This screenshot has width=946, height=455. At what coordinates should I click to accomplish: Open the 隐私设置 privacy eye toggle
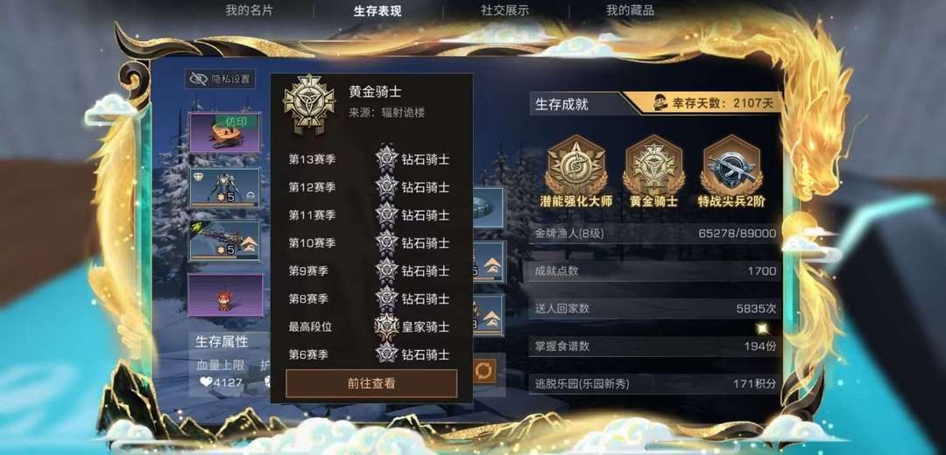(220, 79)
